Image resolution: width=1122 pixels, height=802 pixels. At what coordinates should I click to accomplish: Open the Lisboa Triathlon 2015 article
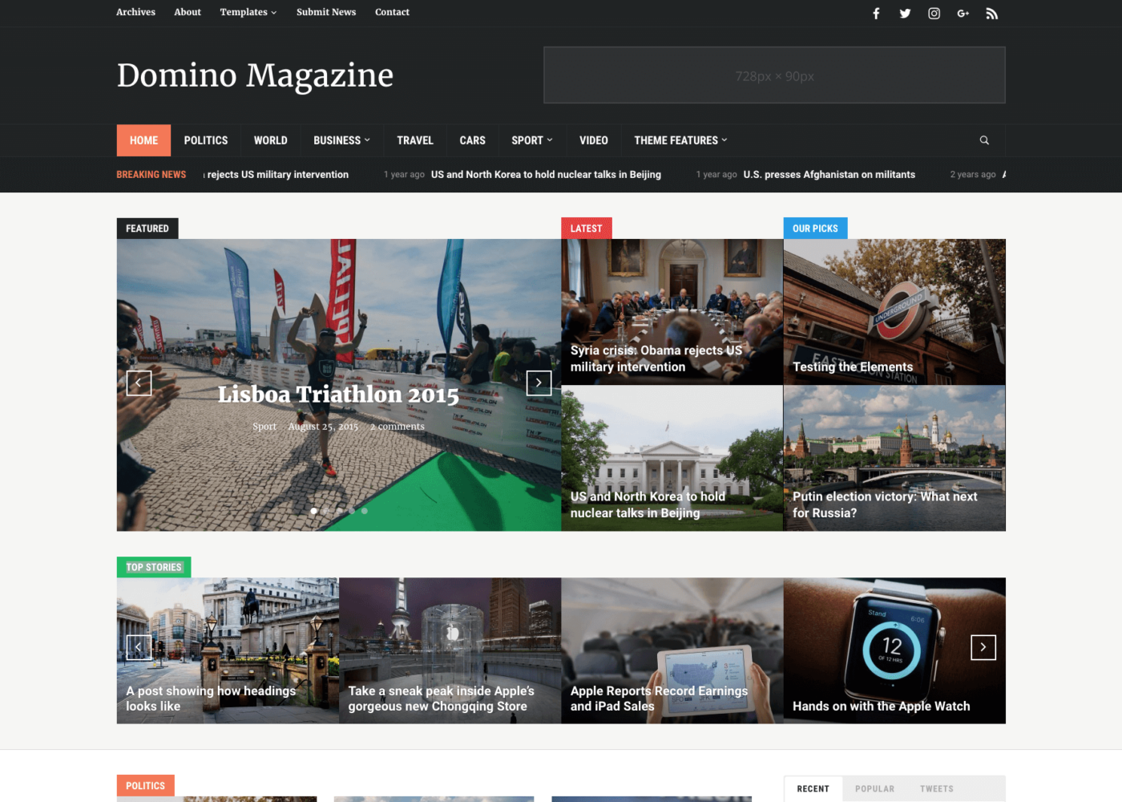pos(338,395)
